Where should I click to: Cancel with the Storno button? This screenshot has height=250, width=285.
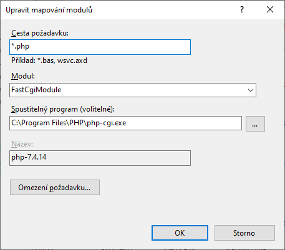[244, 233]
